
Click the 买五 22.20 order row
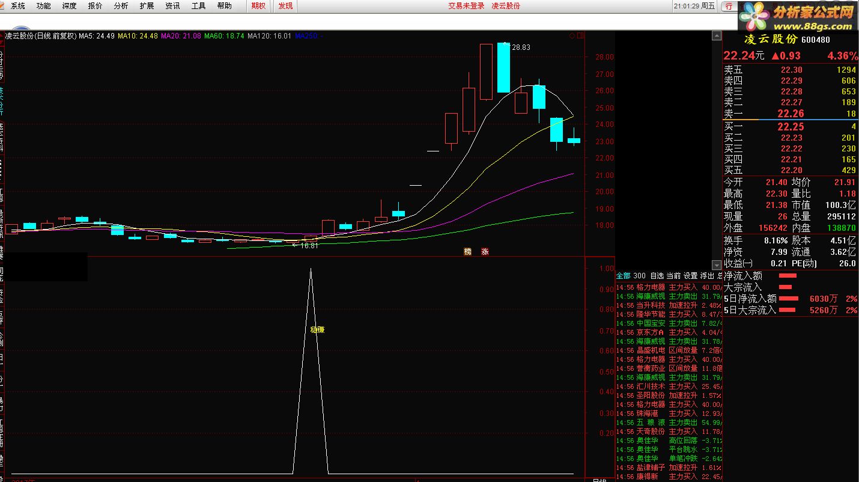[791, 170]
